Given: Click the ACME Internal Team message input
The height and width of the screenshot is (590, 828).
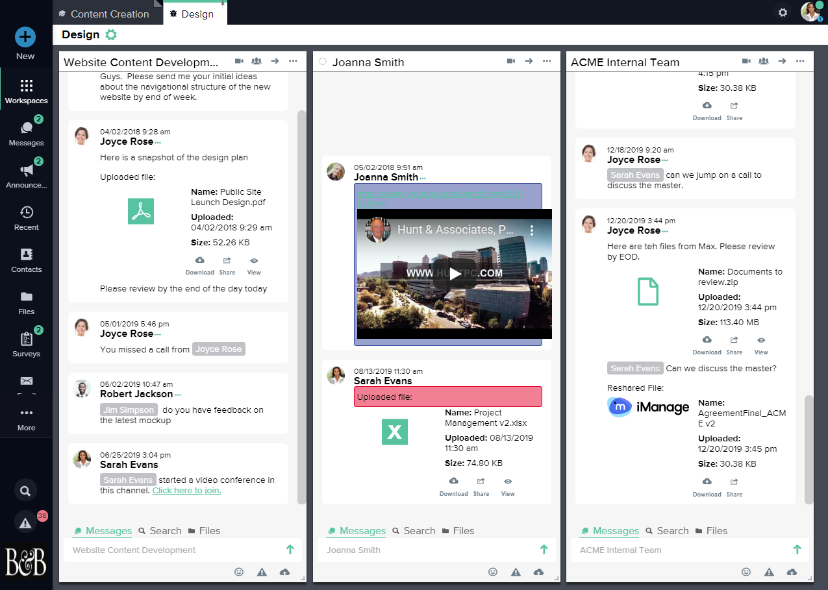Looking at the screenshot, I should tap(682, 550).
